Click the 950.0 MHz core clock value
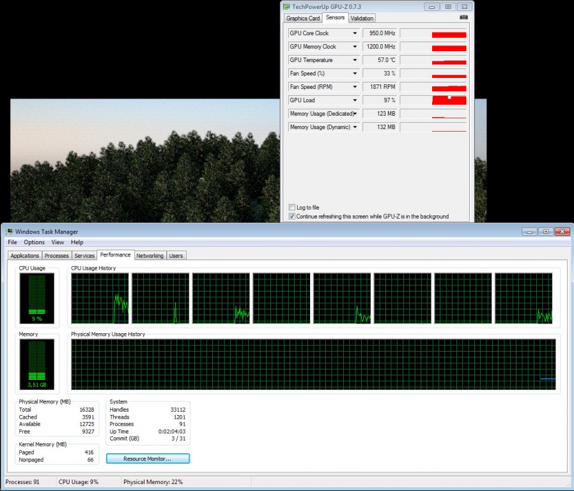This screenshot has width=574, height=491. pos(380,33)
